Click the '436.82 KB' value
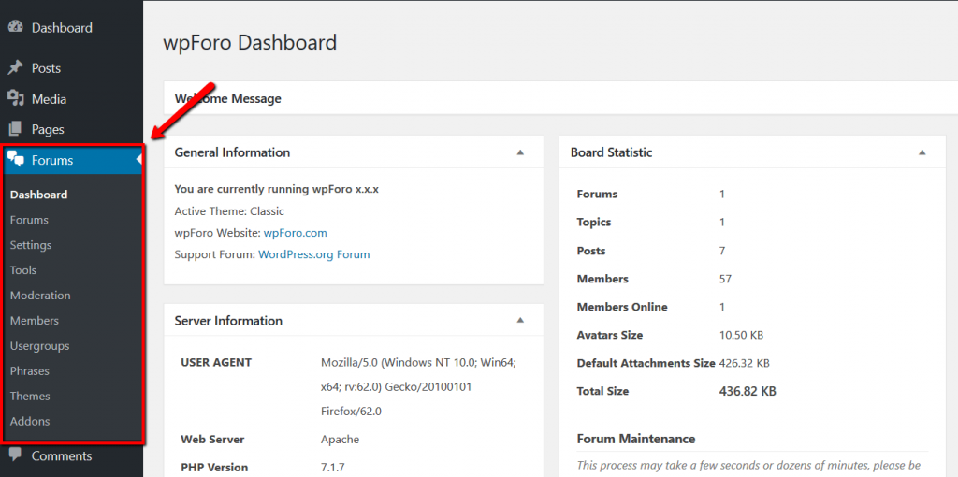This screenshot has width=958, height=477. point(748,391)
